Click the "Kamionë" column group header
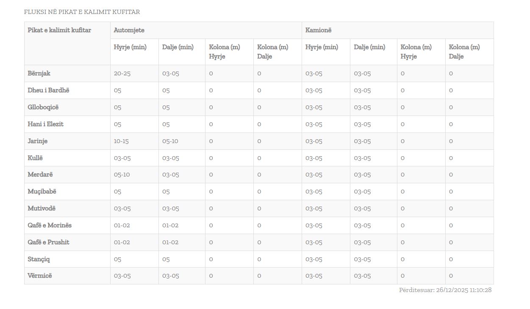 tap(318, 30)
